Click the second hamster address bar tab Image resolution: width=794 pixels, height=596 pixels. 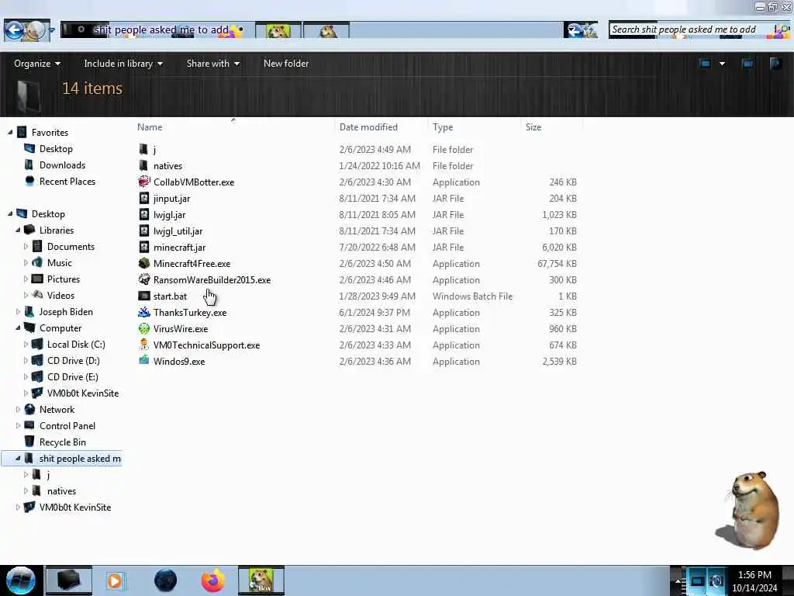tap(326, 30)
